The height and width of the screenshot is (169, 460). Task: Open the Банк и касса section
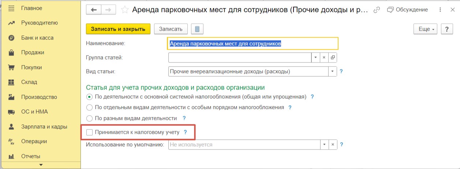(37, 38)
